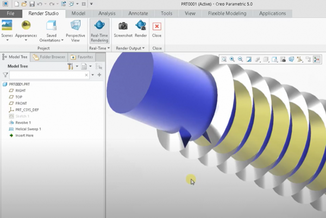Click the Refit icon in graphics toolbar
The height and width of the screenshot is (218, 326).
pos(224,59)
